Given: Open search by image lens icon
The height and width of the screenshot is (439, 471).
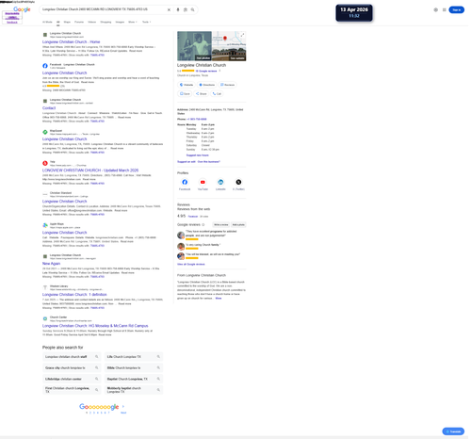Looking at the screenshot, I should click(x=186, y=9).
